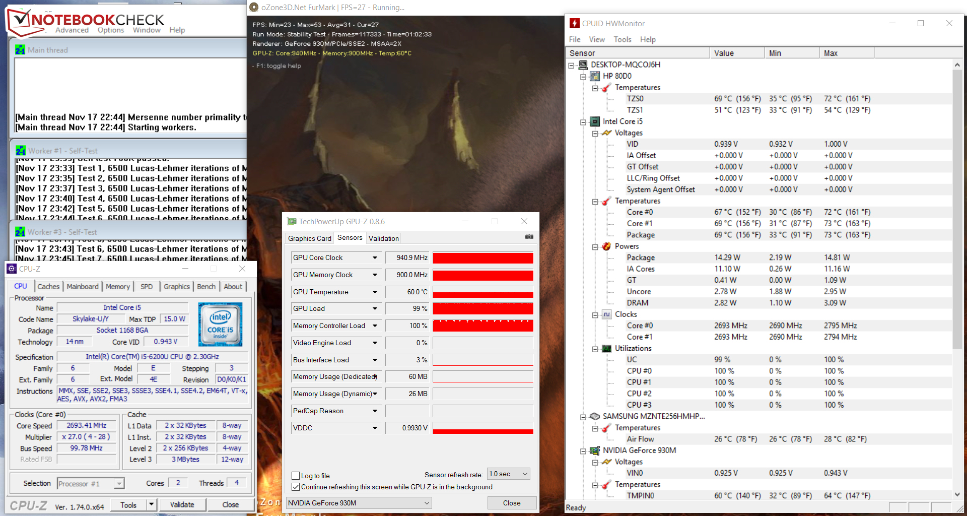This screenshot has width=967, height=516.
Task: Click the Worker #1 Self-Test window icon
Action: (20, 151)
